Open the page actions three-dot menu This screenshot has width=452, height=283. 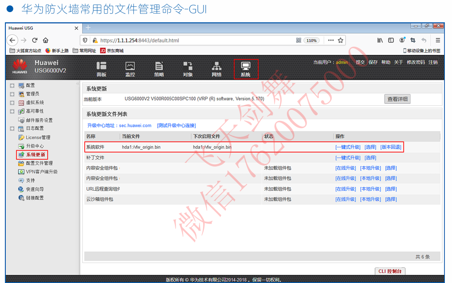click(331, 40)
